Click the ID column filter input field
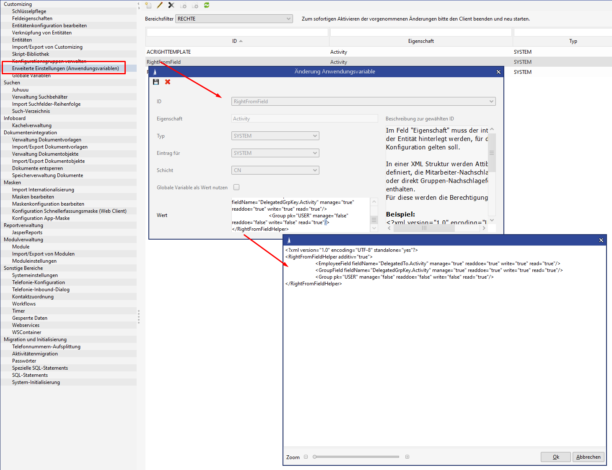The height and width of the screenshot is (470, 612). point(237,32)
